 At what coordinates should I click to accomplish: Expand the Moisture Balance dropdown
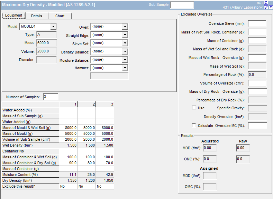(x=125, y=60)
